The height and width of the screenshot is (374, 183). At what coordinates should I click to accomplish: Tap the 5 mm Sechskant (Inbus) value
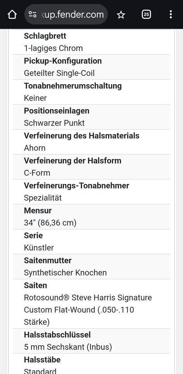(68, 347)
